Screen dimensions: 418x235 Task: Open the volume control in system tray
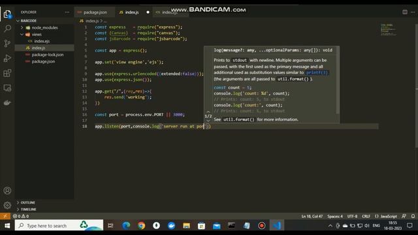[367, 226]
